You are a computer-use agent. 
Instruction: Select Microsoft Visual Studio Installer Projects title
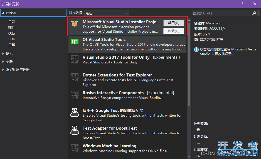[121, 22]
